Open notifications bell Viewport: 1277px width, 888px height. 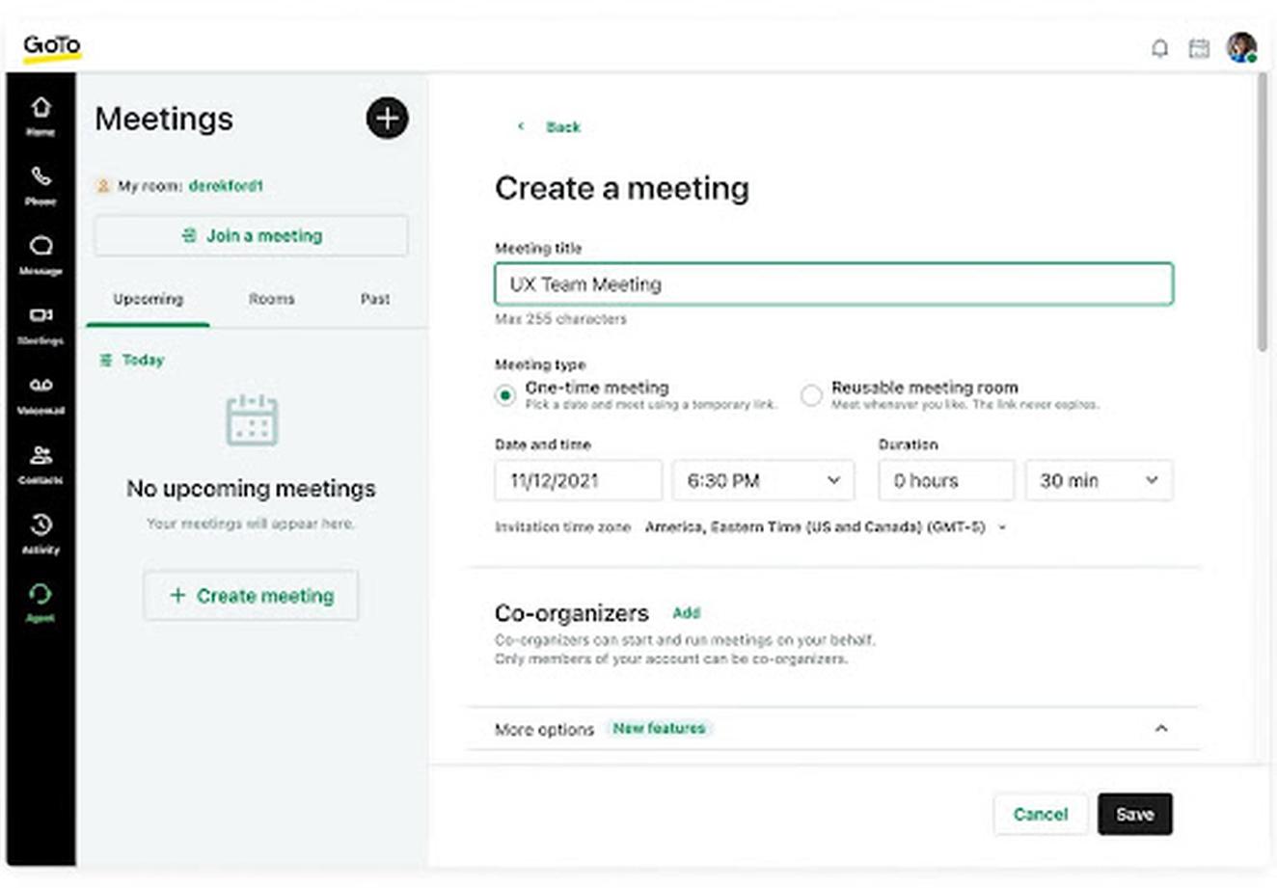(1159, 48)
